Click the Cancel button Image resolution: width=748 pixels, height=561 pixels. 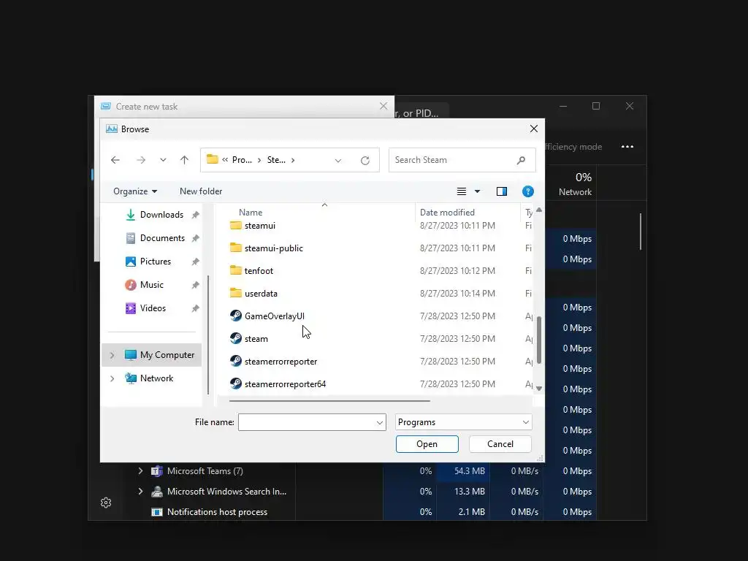[x=500, y=444]
